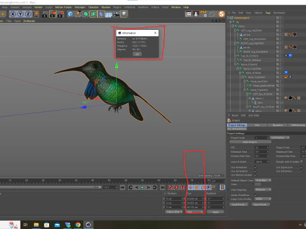Go to start of animation
Image resolution: width=306 pixels, height=229 pixels.
click(122, 188)
